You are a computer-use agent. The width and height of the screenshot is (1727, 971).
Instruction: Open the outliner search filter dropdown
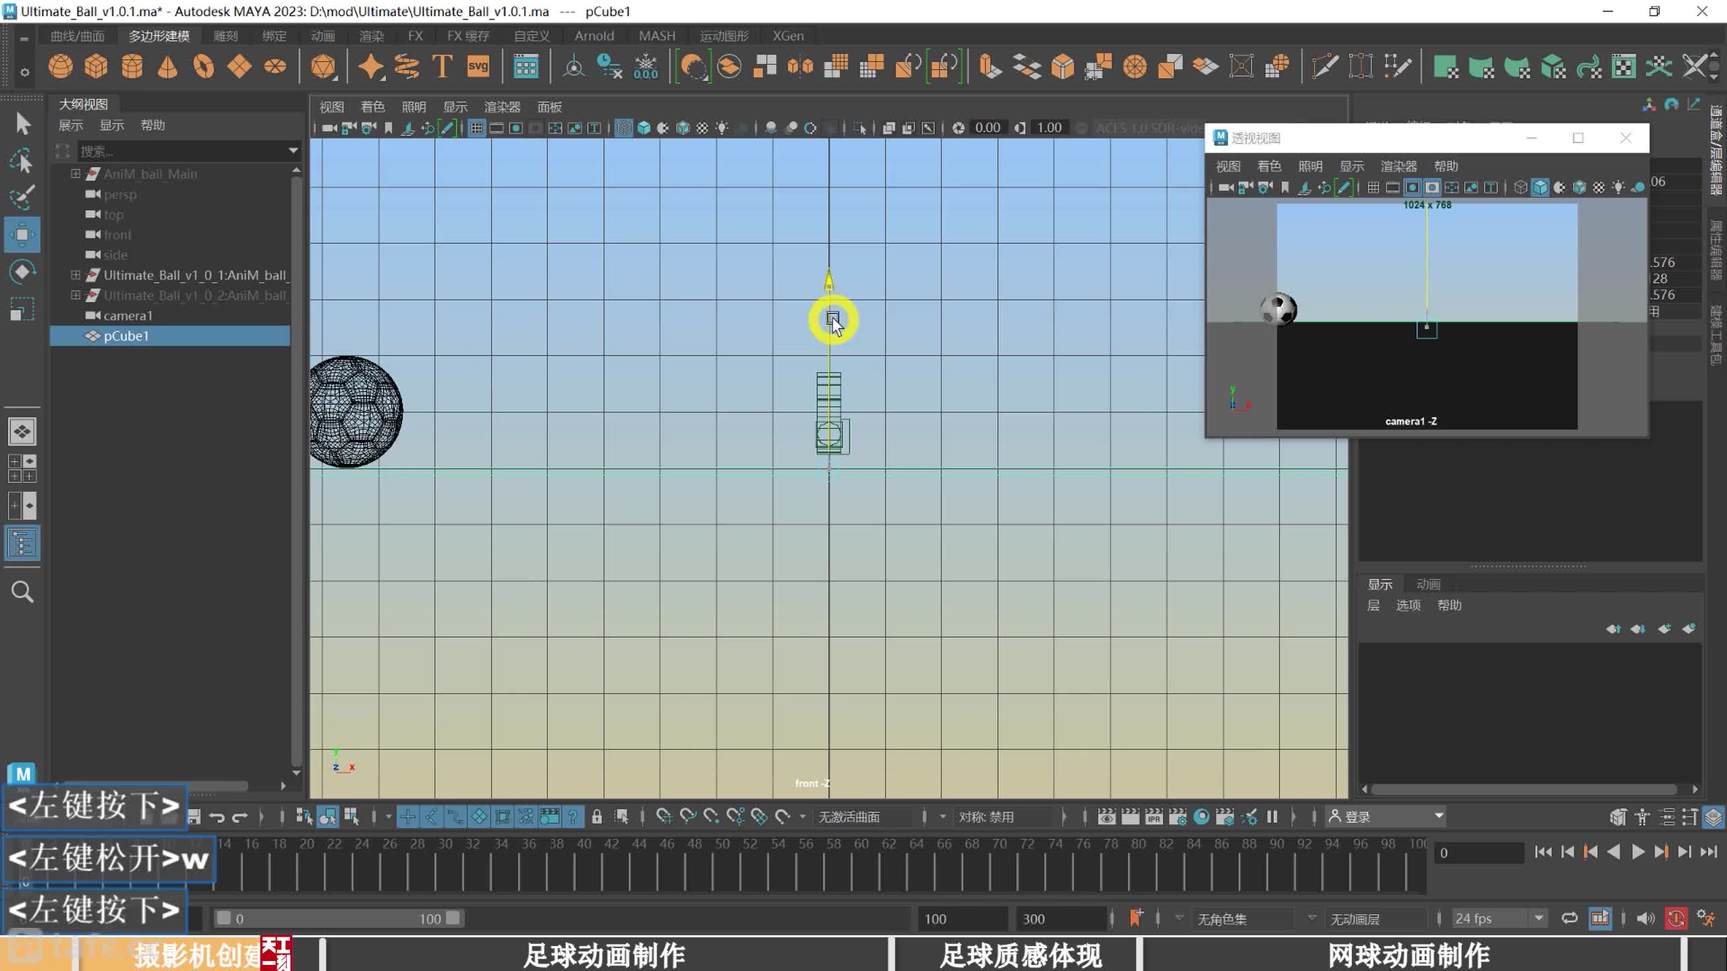[293, 150]
